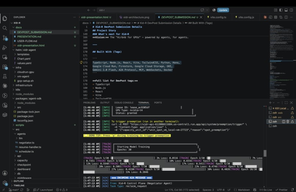Click the xid-r command center search box
Viewport: 296px width, 192px height.
[154, 10]
